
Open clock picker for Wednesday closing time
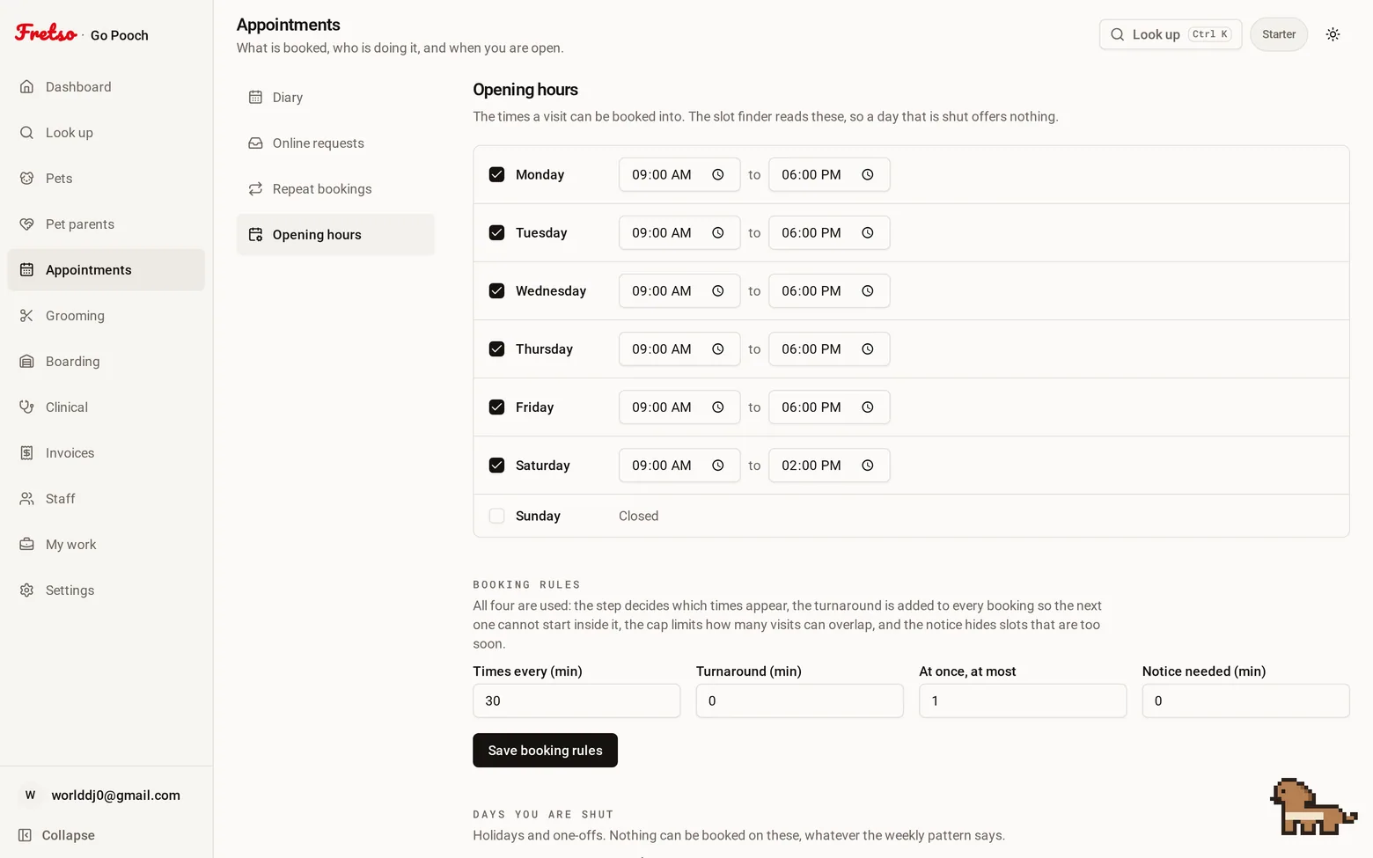867,290
